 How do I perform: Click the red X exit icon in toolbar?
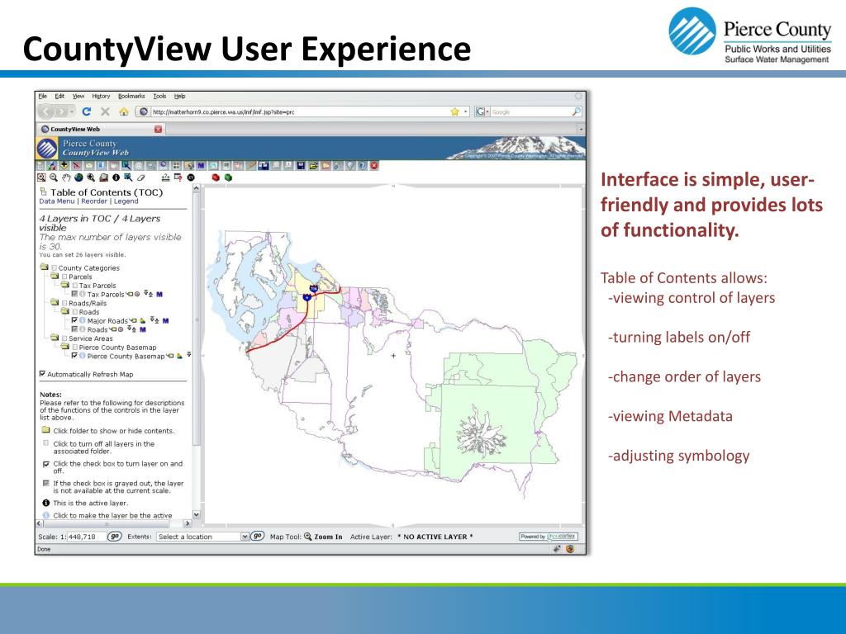pyautogui.click(x=374, y=165)
